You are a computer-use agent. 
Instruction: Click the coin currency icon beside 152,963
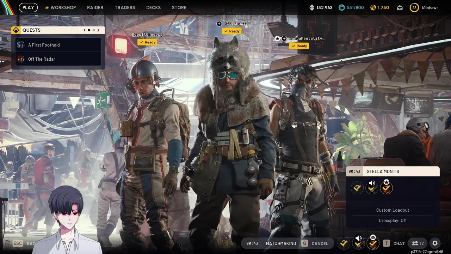click(312, 7)
